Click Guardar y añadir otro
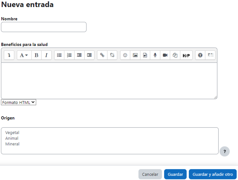The image size is (238, 180). [213, 174]
